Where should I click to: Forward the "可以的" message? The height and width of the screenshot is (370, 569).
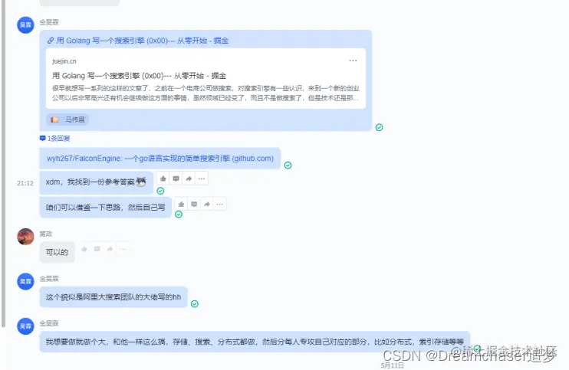(110, 249)
